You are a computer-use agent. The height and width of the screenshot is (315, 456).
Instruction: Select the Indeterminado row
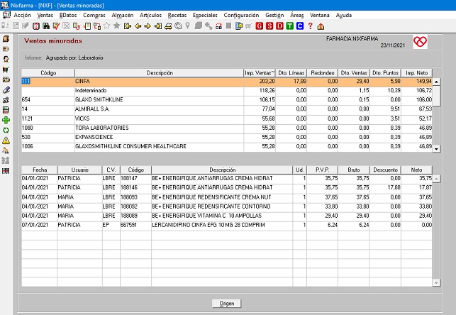tap(227, 91)
